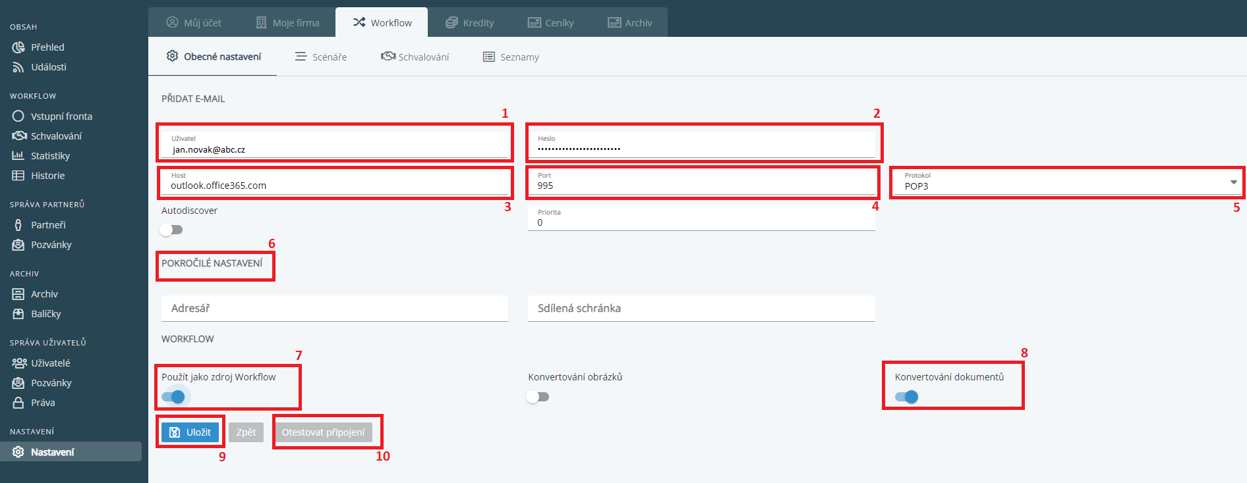This screenshot has height=483, width=1247.
Task: Click the Přehled icon in sidebar
Action: (18, 47)
